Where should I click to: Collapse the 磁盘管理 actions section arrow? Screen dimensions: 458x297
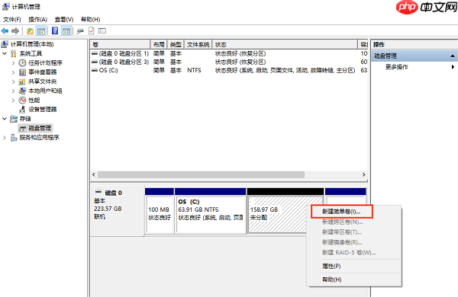point(452,56)
